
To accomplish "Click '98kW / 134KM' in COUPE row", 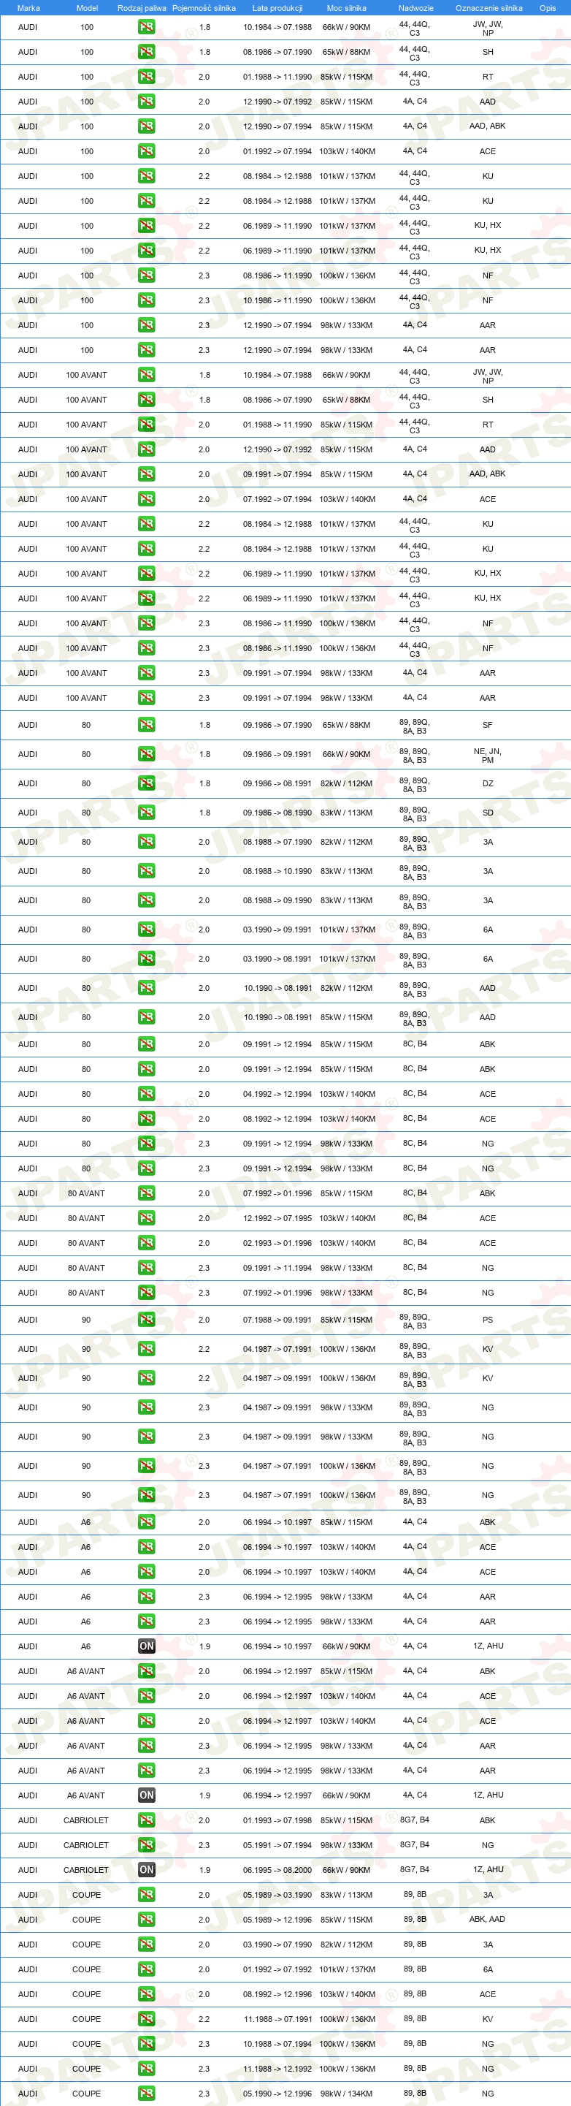I will click(x=346, y=2094).
